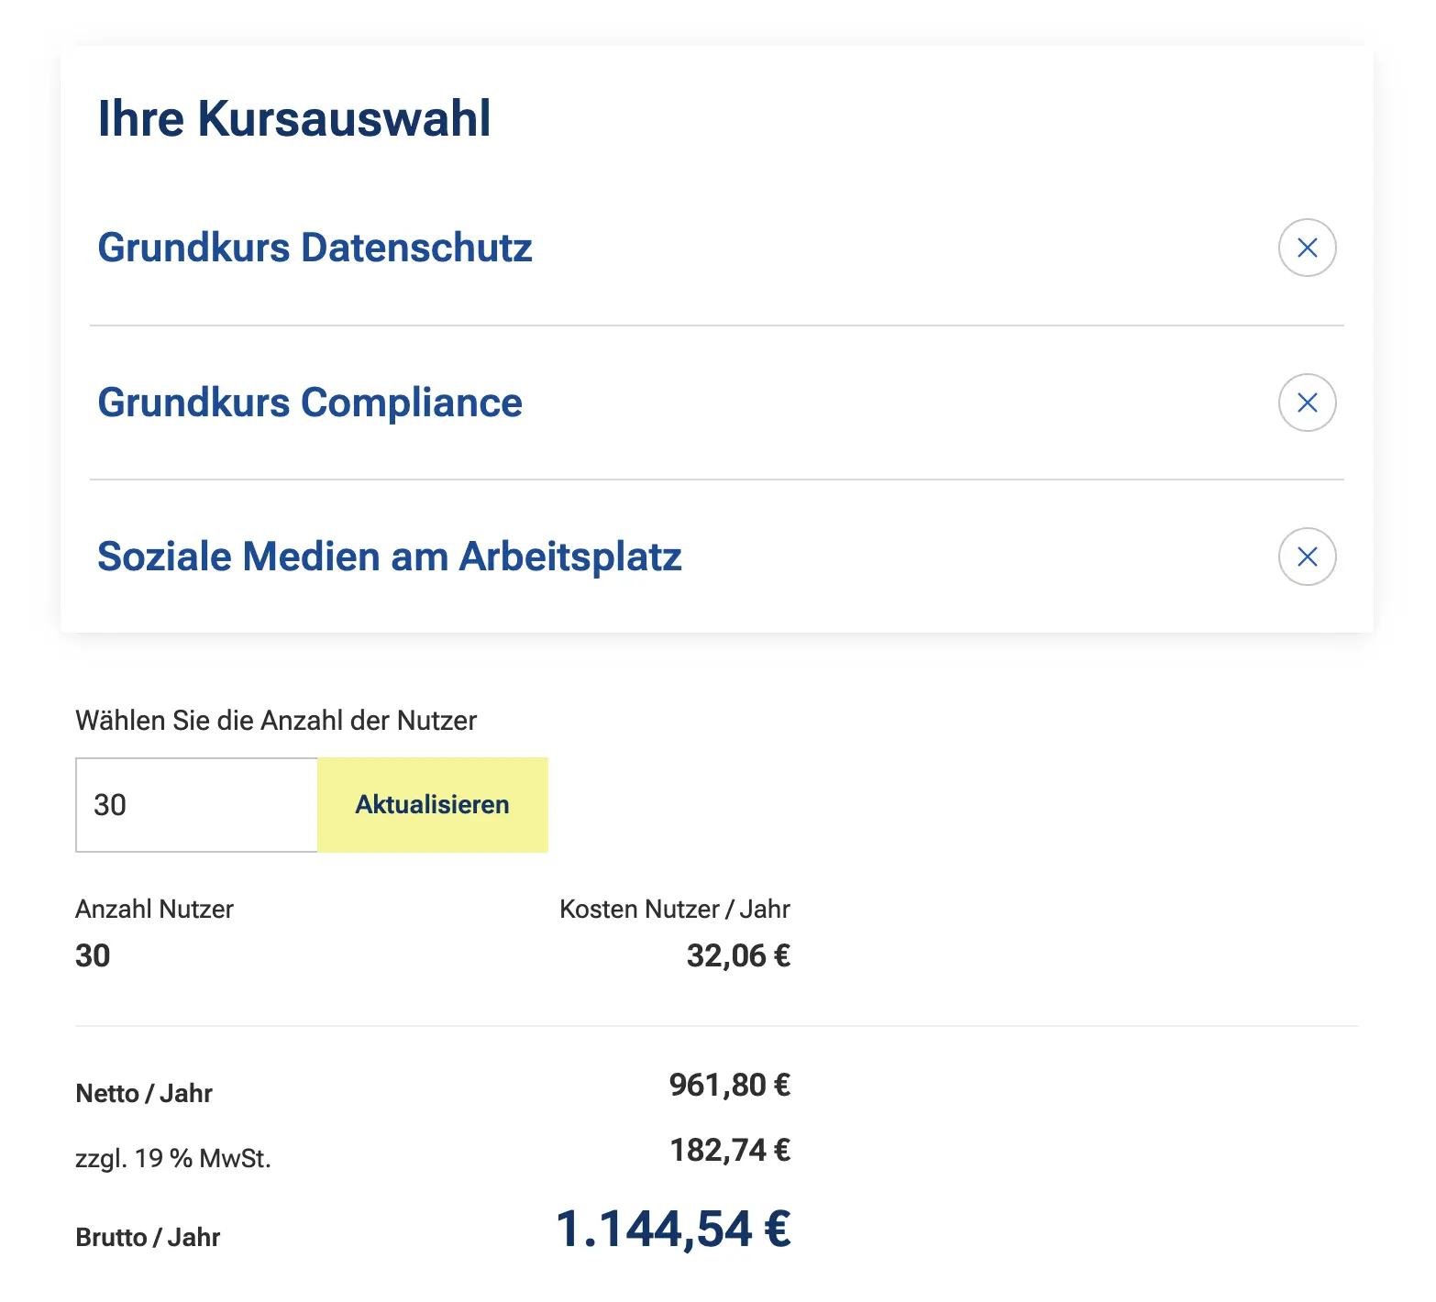
Task: Remove Grundkurs Datenschutz from the course selection
Action: click(x=1307, y=248)
